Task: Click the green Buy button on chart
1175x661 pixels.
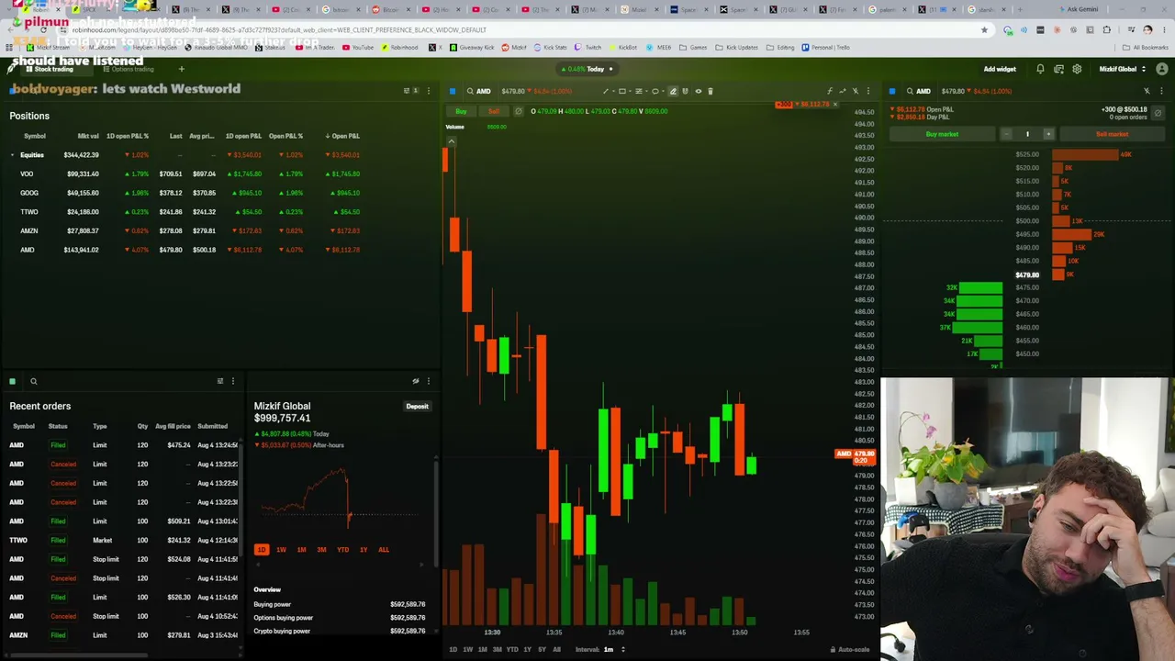Action: [461, 111]
